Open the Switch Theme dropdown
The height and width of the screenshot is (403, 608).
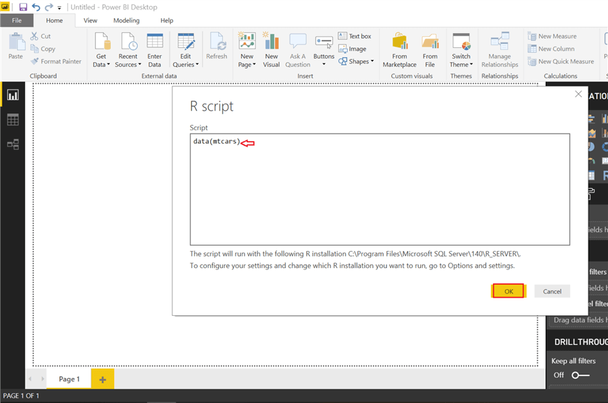coord(461,65)
